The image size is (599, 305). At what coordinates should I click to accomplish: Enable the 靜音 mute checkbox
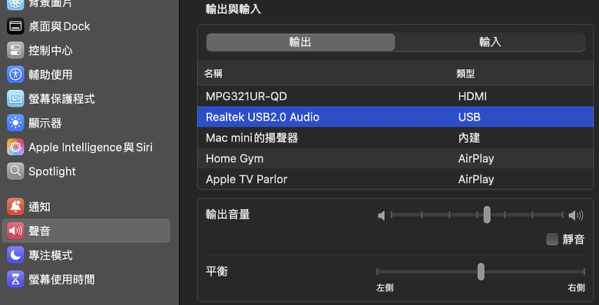pyautogui.click(x=552, y=239)
